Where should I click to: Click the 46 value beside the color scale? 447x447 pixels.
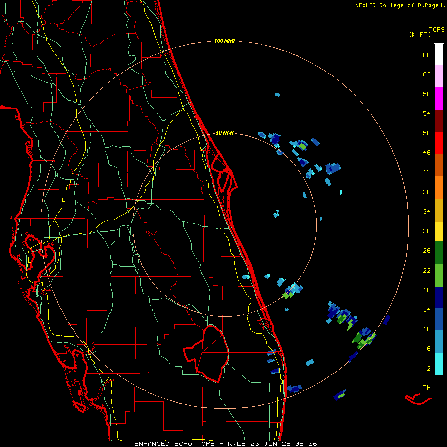[427, 153]
